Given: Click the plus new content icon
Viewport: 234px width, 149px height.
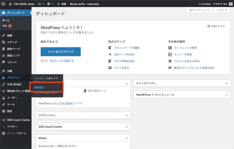Looking at the screenshot, I should 58,4.
